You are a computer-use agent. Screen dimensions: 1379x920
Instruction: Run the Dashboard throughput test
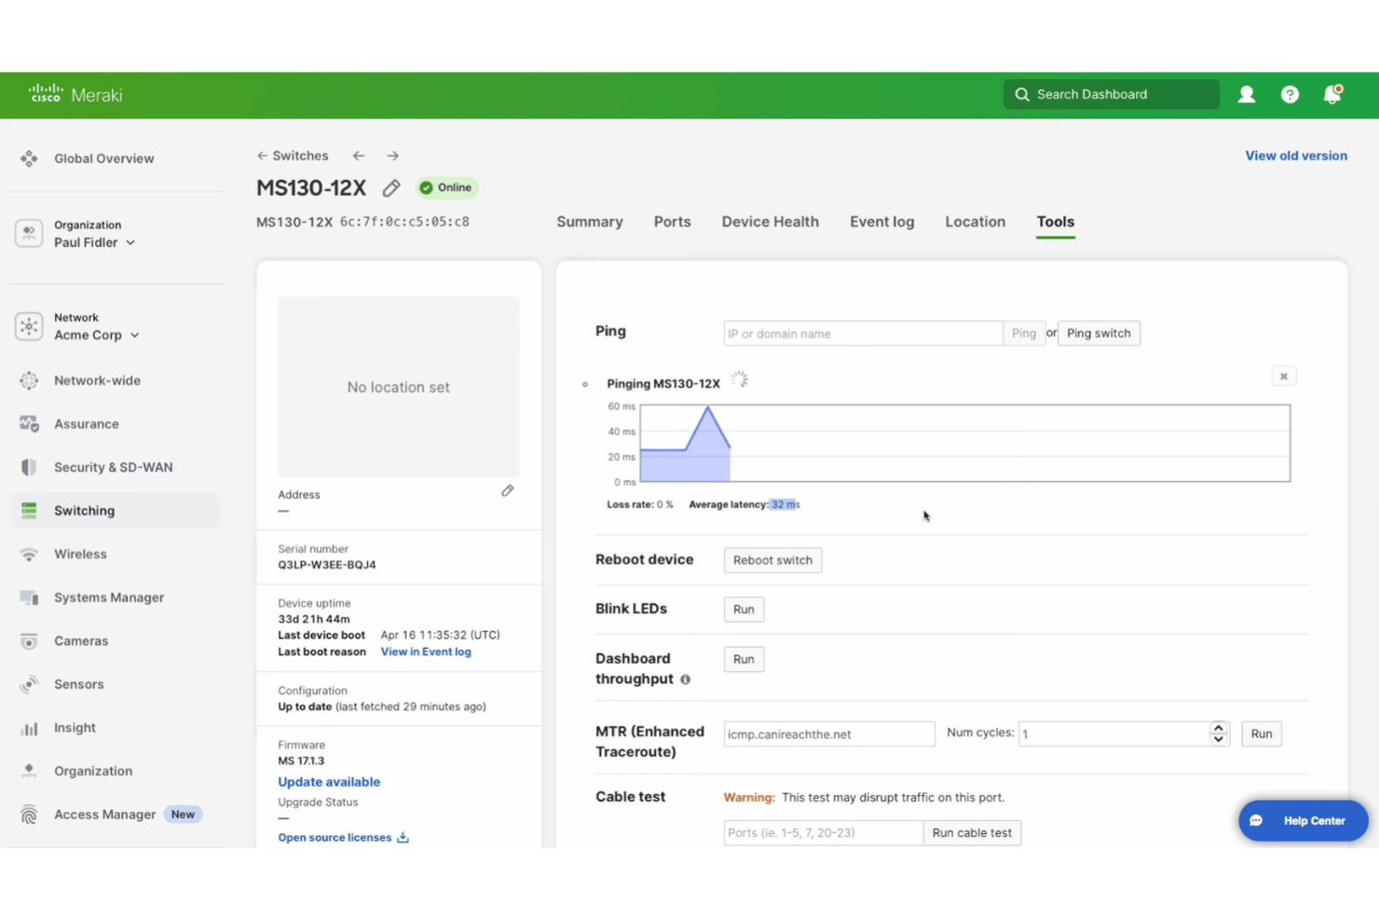coord(744,659)
